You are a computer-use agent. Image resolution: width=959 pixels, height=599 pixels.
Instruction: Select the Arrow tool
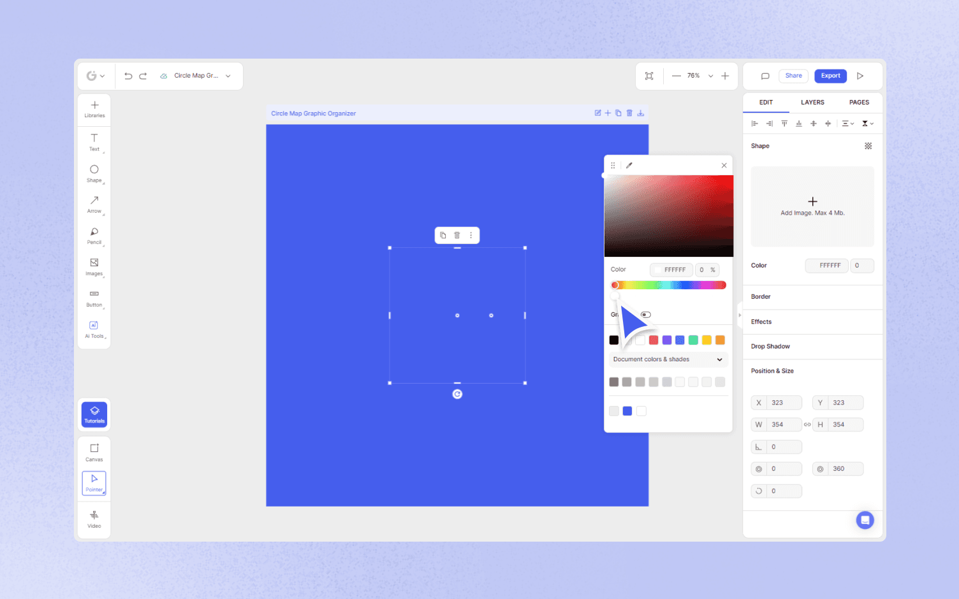(94, 204)
